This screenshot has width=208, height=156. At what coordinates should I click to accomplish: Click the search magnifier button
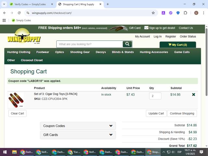(127, 44)
